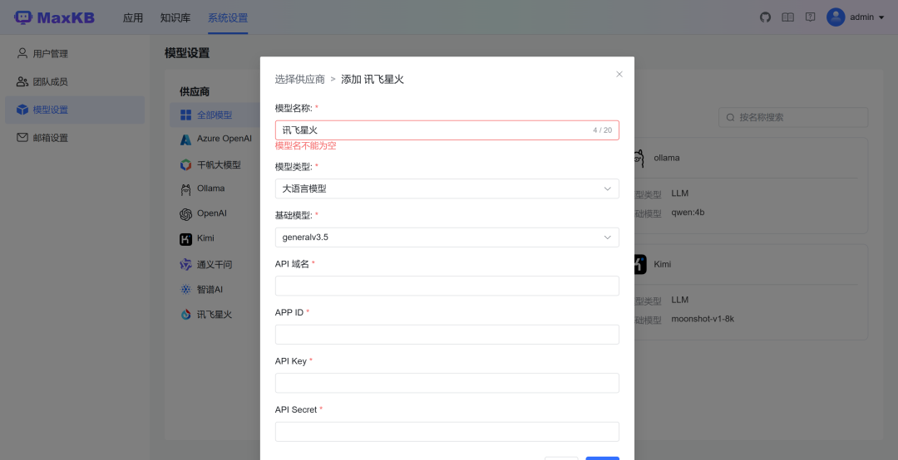Go back to 选择供应商 breadcrumb
The width and height of the screenshot is (898, 460).
coord(299,79)
